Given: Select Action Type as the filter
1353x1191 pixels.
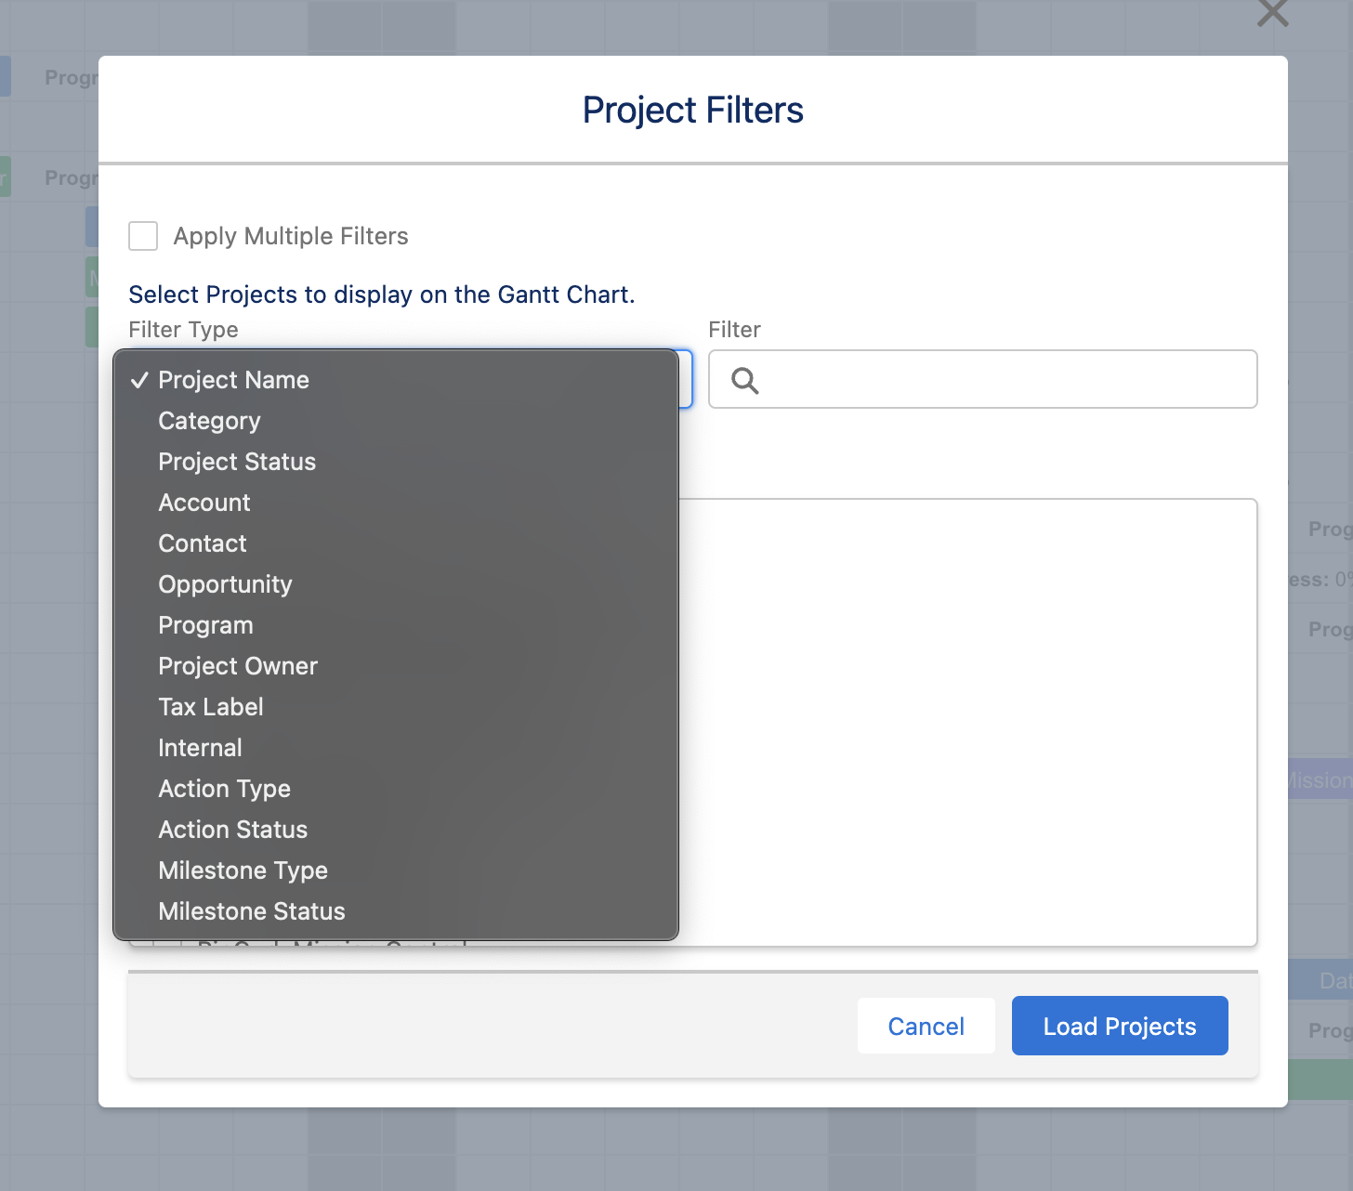Looking at the screenshot, I should (x=224, y=788).
